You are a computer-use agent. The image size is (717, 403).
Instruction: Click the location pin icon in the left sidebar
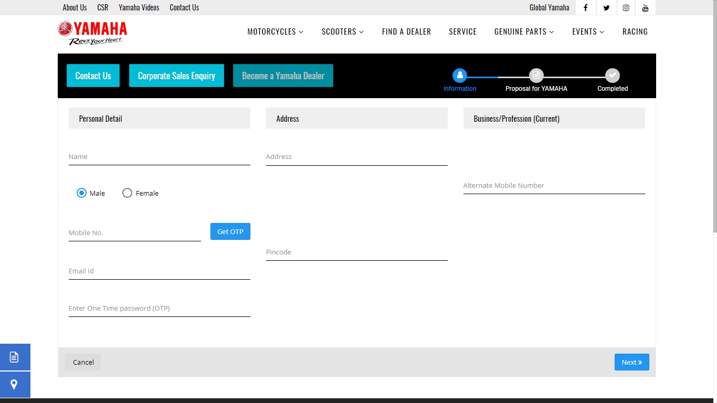coord(15,385)
